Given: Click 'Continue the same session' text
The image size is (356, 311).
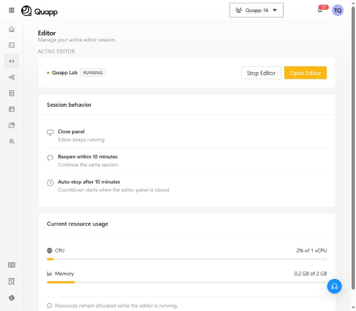Looking at the screenshot, I should point(88,165).
